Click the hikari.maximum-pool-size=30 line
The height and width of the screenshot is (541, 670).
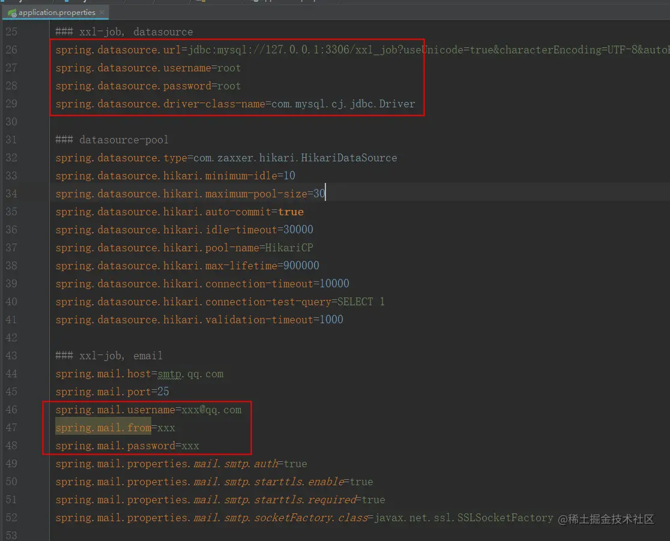click(190, 194)
